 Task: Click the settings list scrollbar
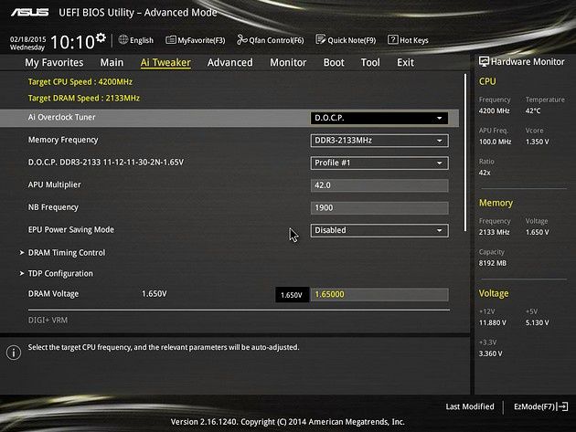465,153
